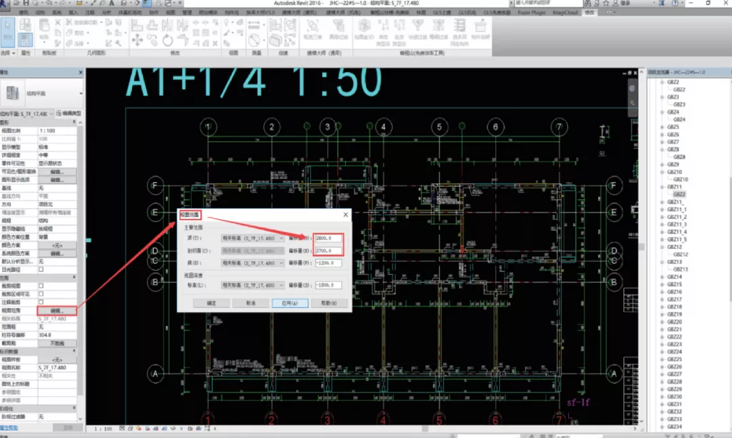Click the 视图范围 编辑 button in properties

click(x=56, y=310)
